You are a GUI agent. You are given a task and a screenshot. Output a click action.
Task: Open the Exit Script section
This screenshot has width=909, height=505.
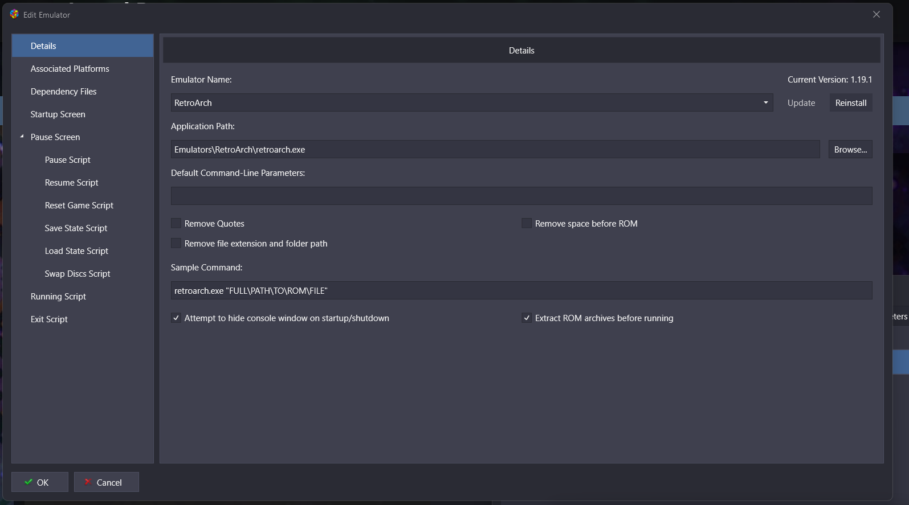pos(83,319)
